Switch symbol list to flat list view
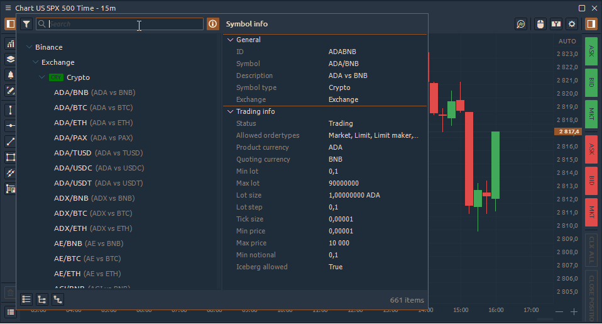The width and height of the screenshot is (602, 324). (26, 299)
